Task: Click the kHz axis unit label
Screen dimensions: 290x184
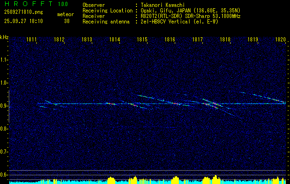Action: (4, 37)
